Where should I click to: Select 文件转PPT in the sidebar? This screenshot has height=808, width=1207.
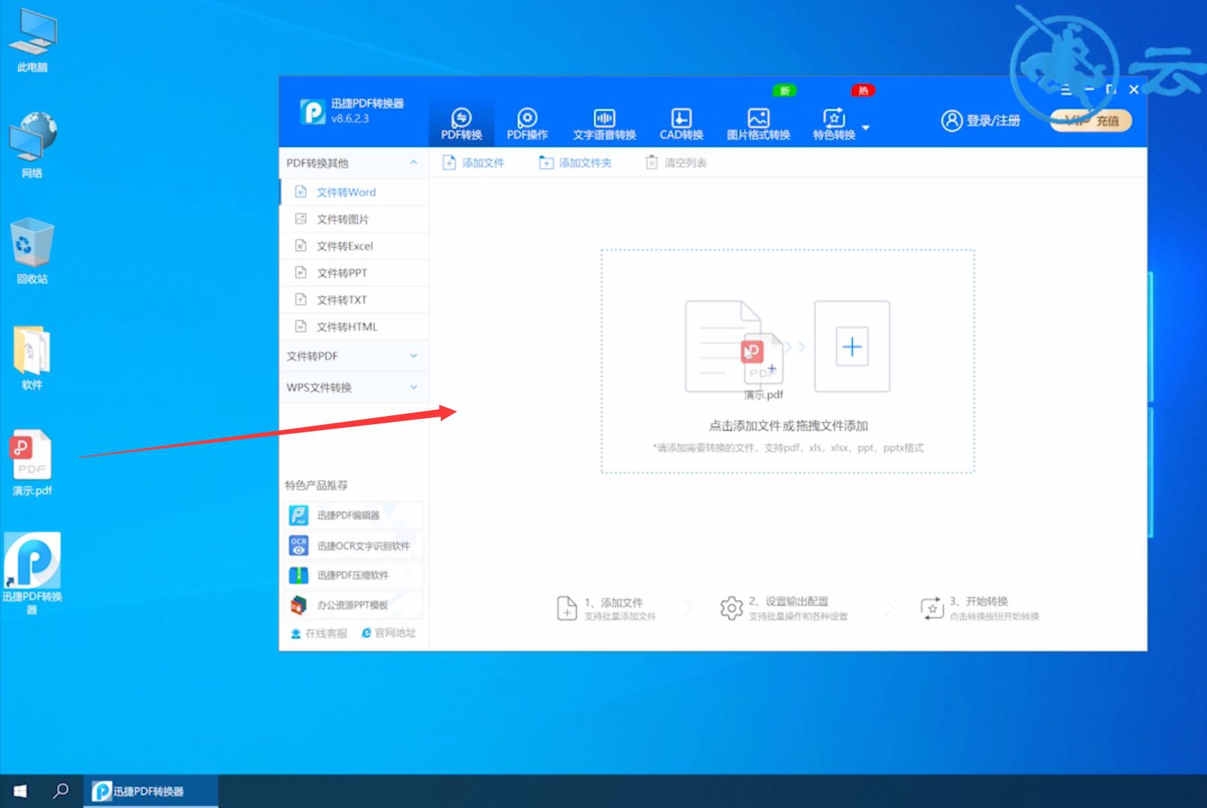[x=354, y=272]
